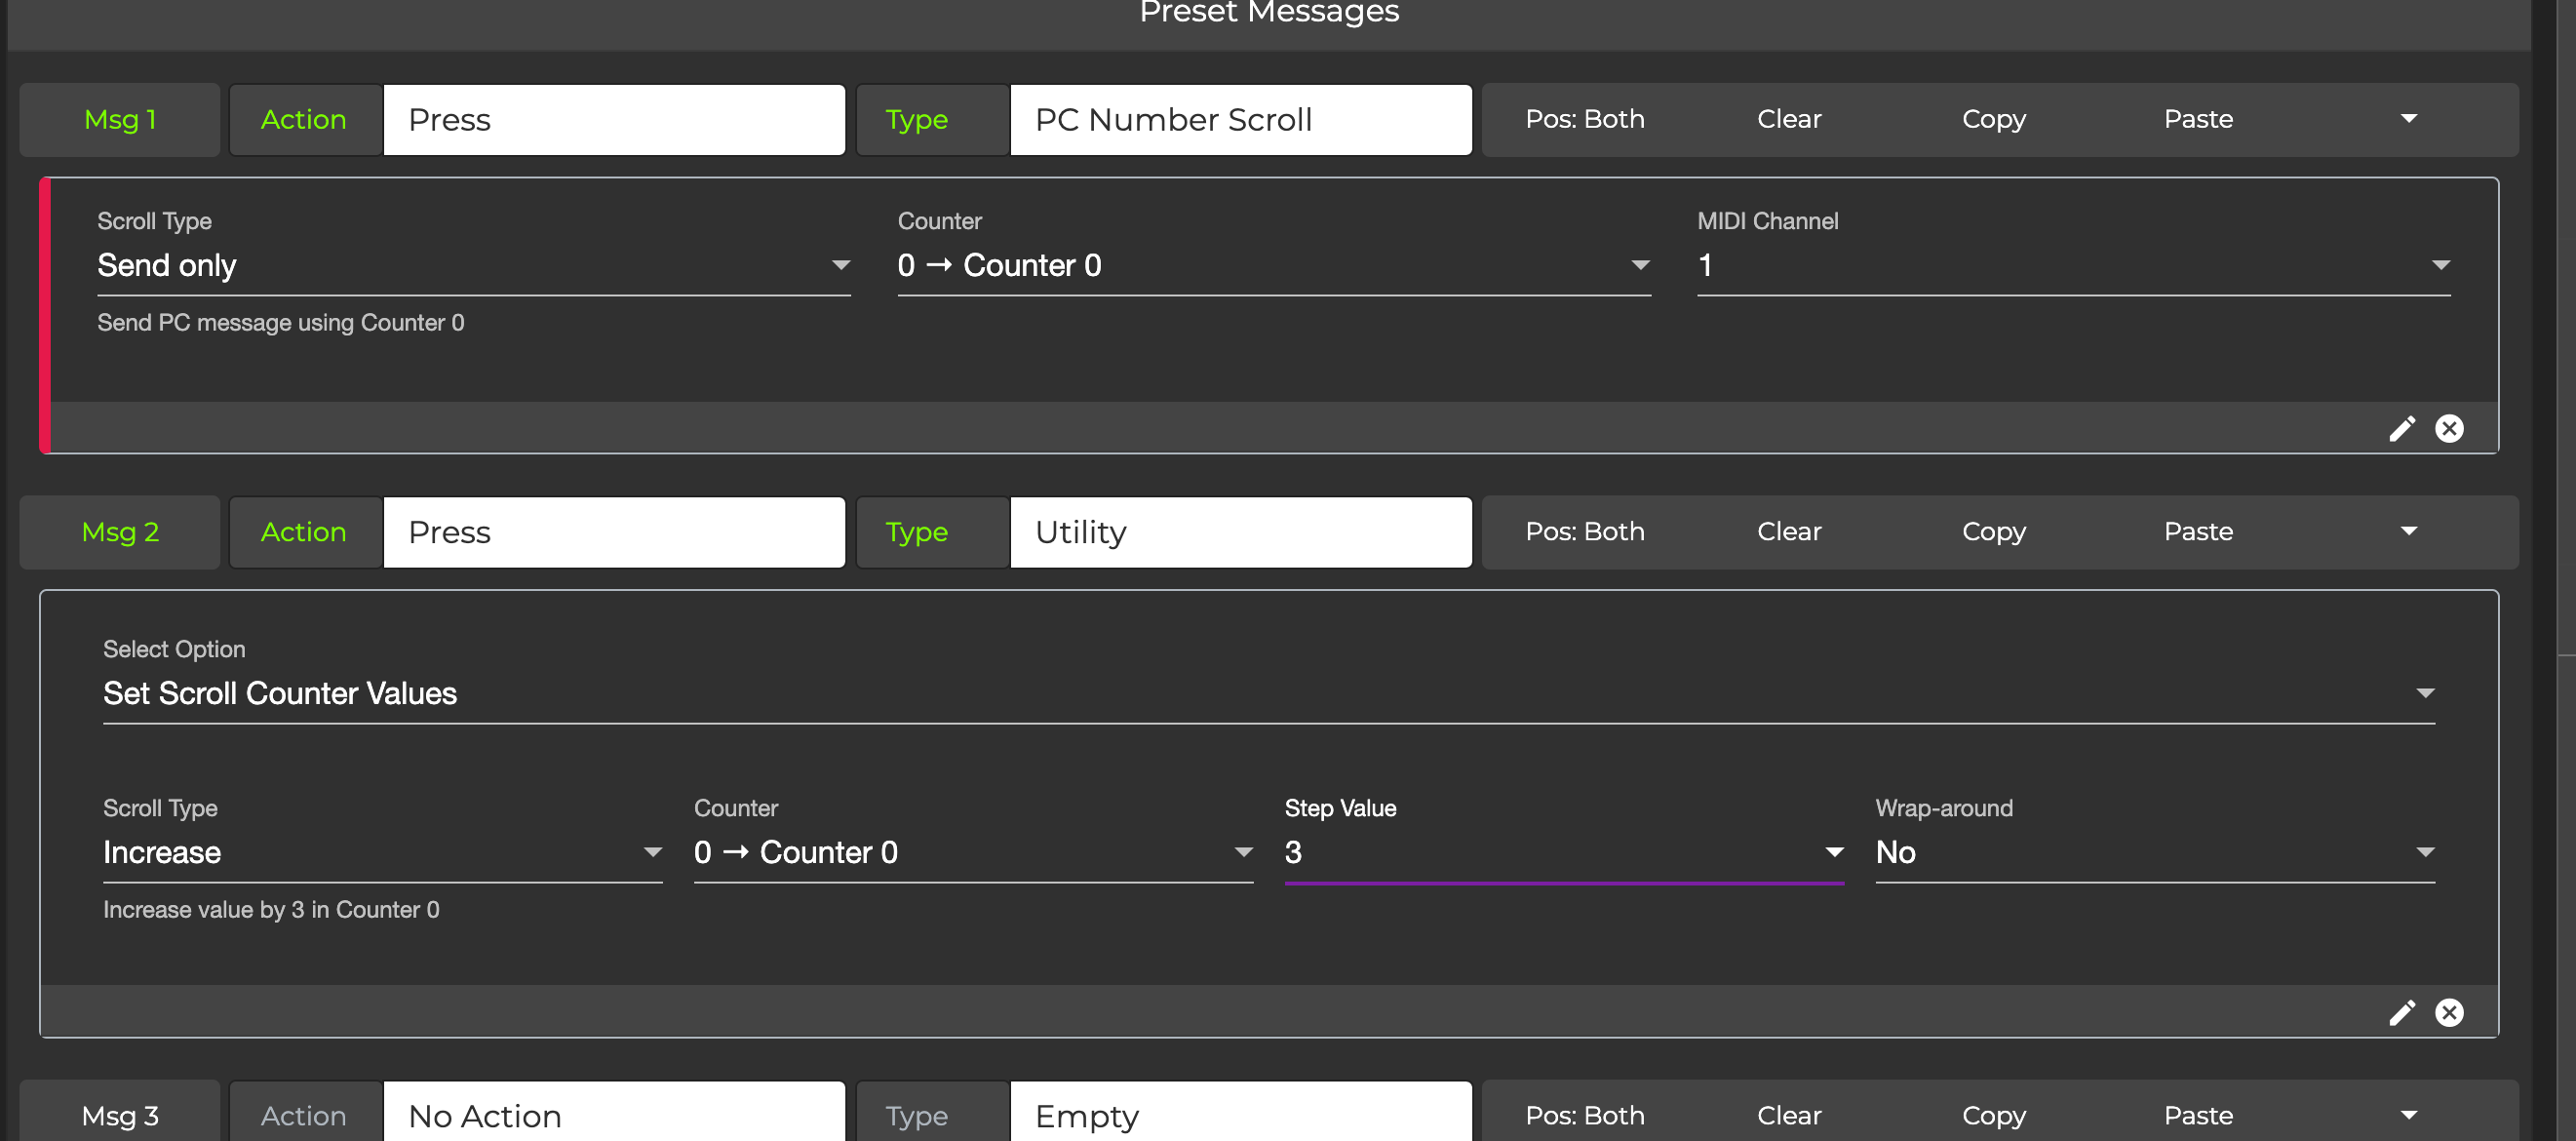Click the PC Number Scroll type field
Viewport: 2576px width, 1141px height.
[1240, 120]
